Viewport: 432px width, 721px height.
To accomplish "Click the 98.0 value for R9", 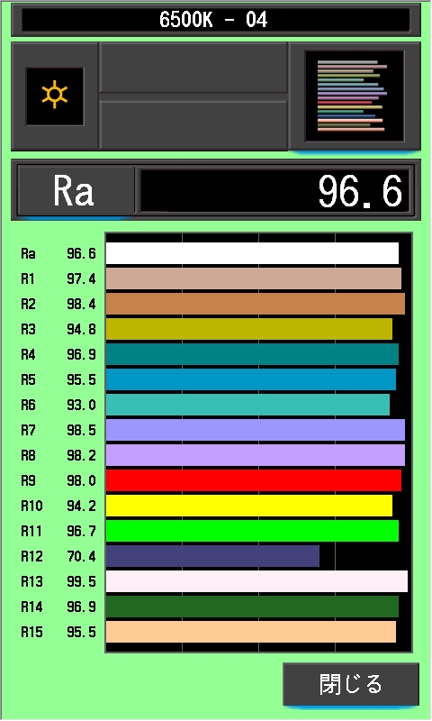I will pos(81,481).
